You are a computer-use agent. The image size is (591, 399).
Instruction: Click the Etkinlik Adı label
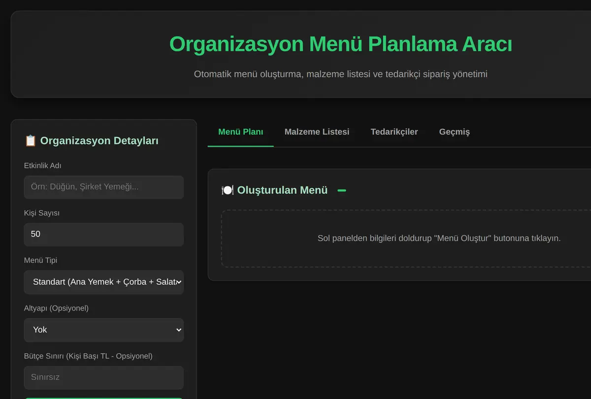[43, 166]
